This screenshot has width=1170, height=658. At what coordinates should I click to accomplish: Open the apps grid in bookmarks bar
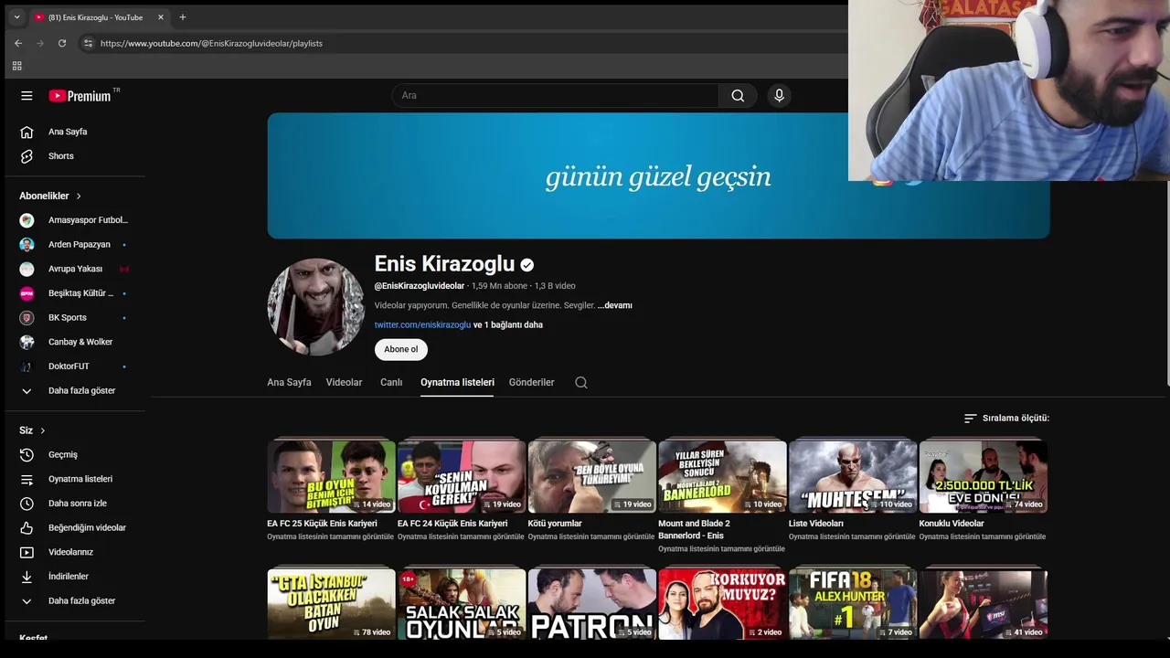tap(16, 66)
